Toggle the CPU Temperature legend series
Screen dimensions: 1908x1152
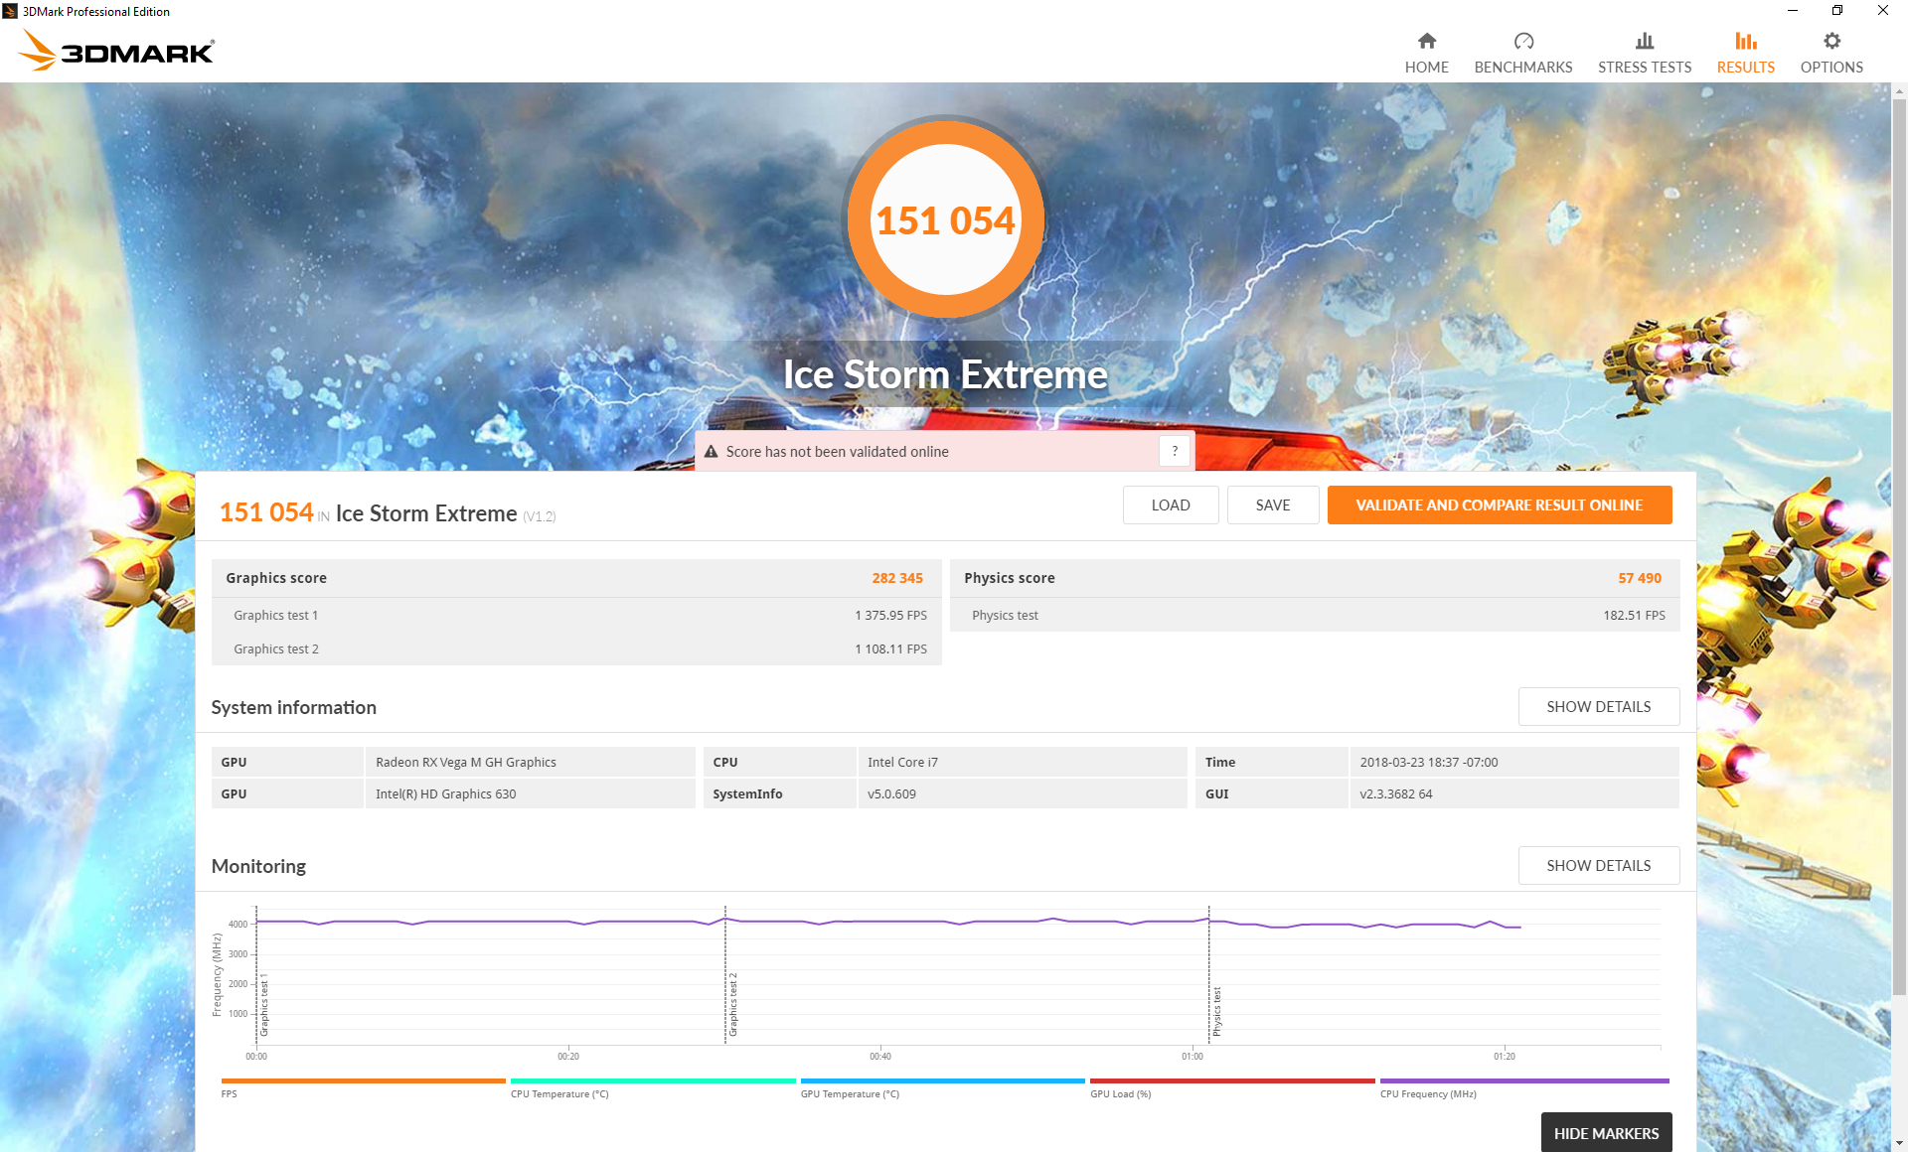click(653, 1087)
